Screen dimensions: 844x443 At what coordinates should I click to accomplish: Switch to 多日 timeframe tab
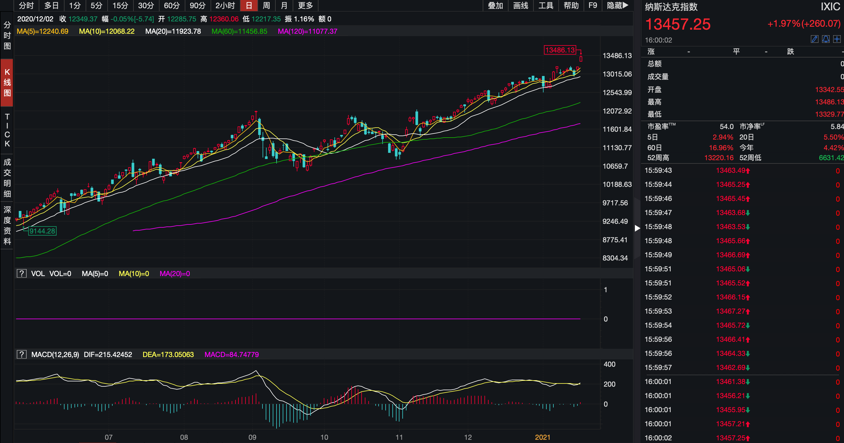pyautogui.click(x=51, y=6)
